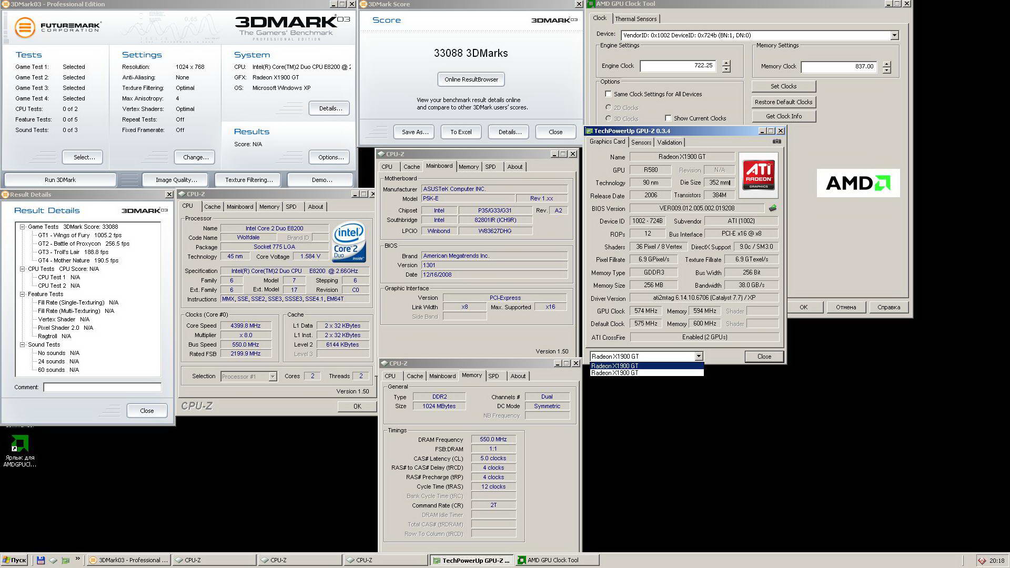The image size is (1010, 568).
Task: Click Result Details window title icon
Action: 5,195
